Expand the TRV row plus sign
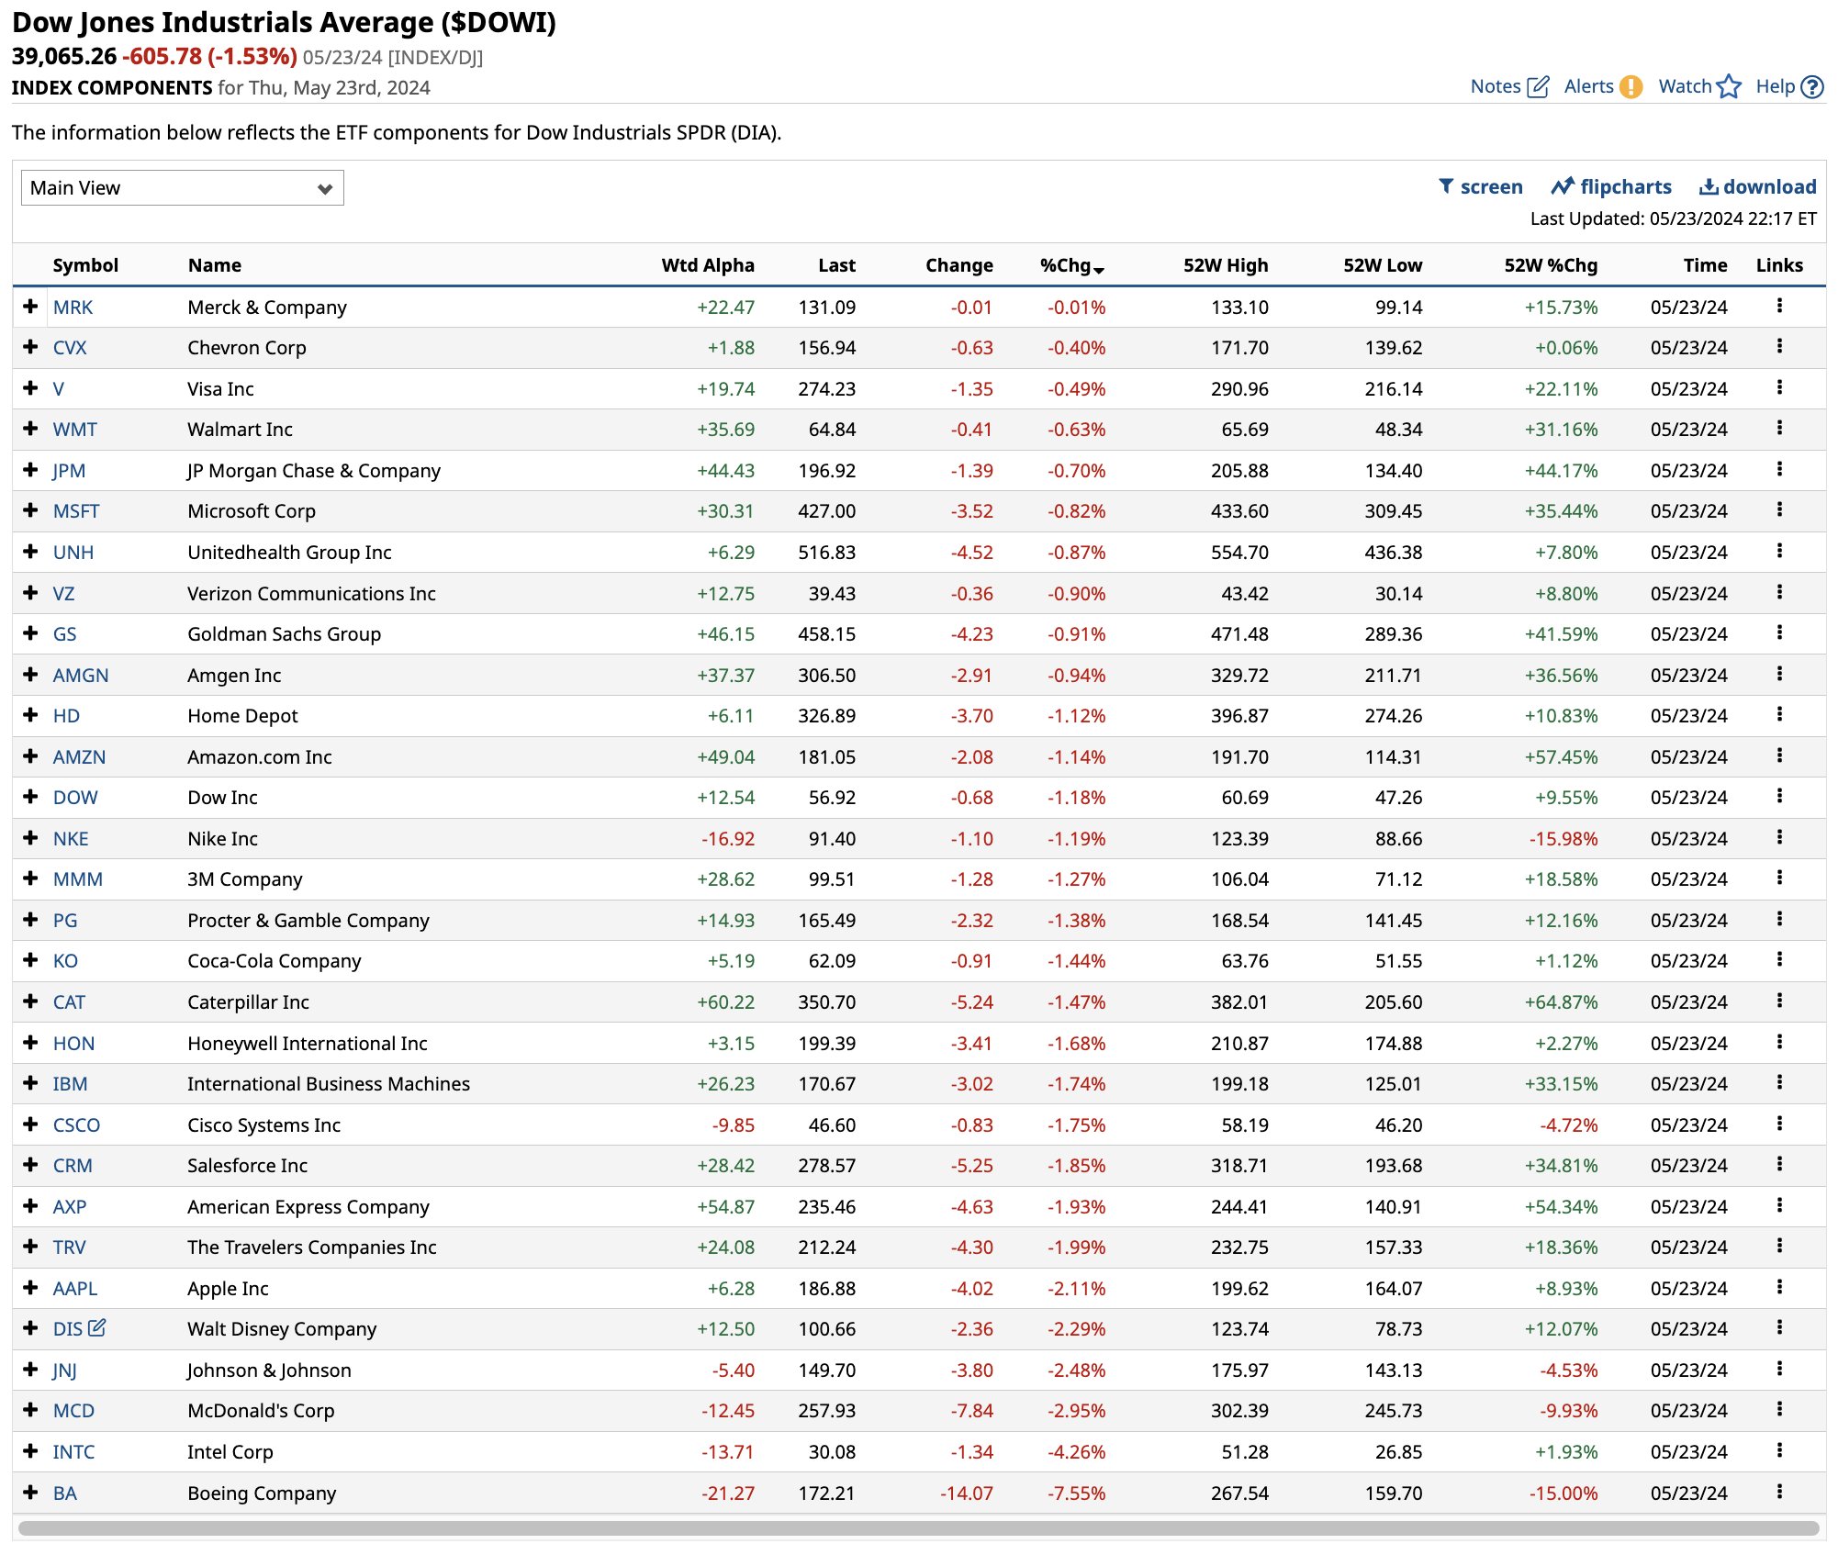 [30, 1247]
